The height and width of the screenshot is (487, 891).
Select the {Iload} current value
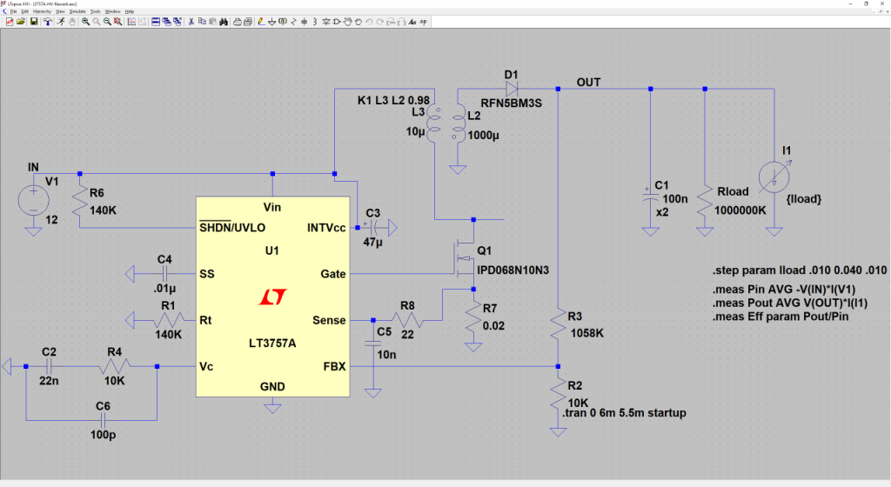point(803,198)
